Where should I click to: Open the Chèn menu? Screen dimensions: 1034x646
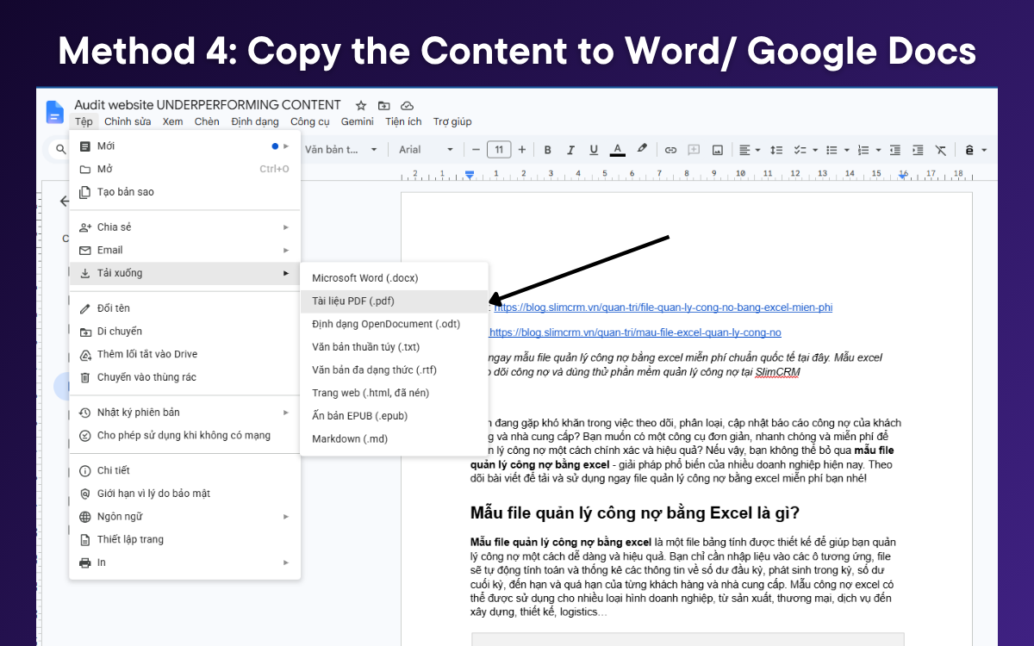click(207, 121)
